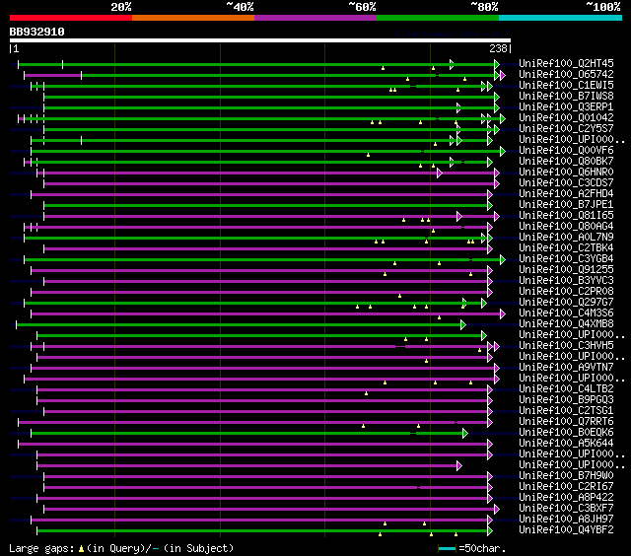Select the UniRef100_Q4XMB8 label
The height and width of the screenshot is (556, 631).
coord(566,324)
